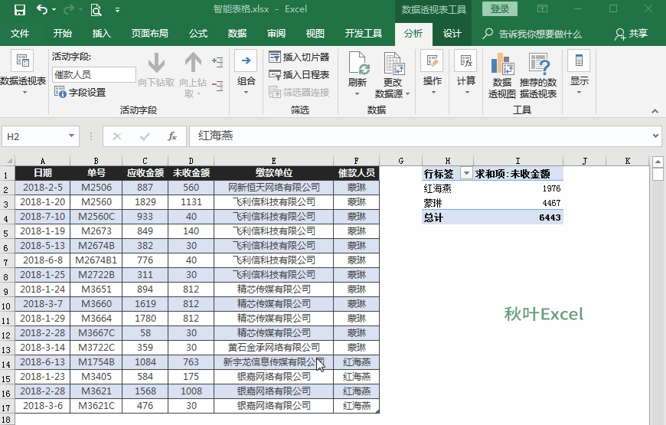Select column E header
The height and width of the screenshot is (425, 666).
pos(273,161)
